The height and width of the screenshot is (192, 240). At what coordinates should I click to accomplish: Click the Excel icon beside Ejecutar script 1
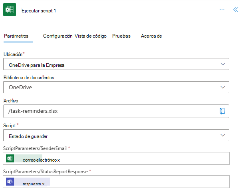click(10, 10)
